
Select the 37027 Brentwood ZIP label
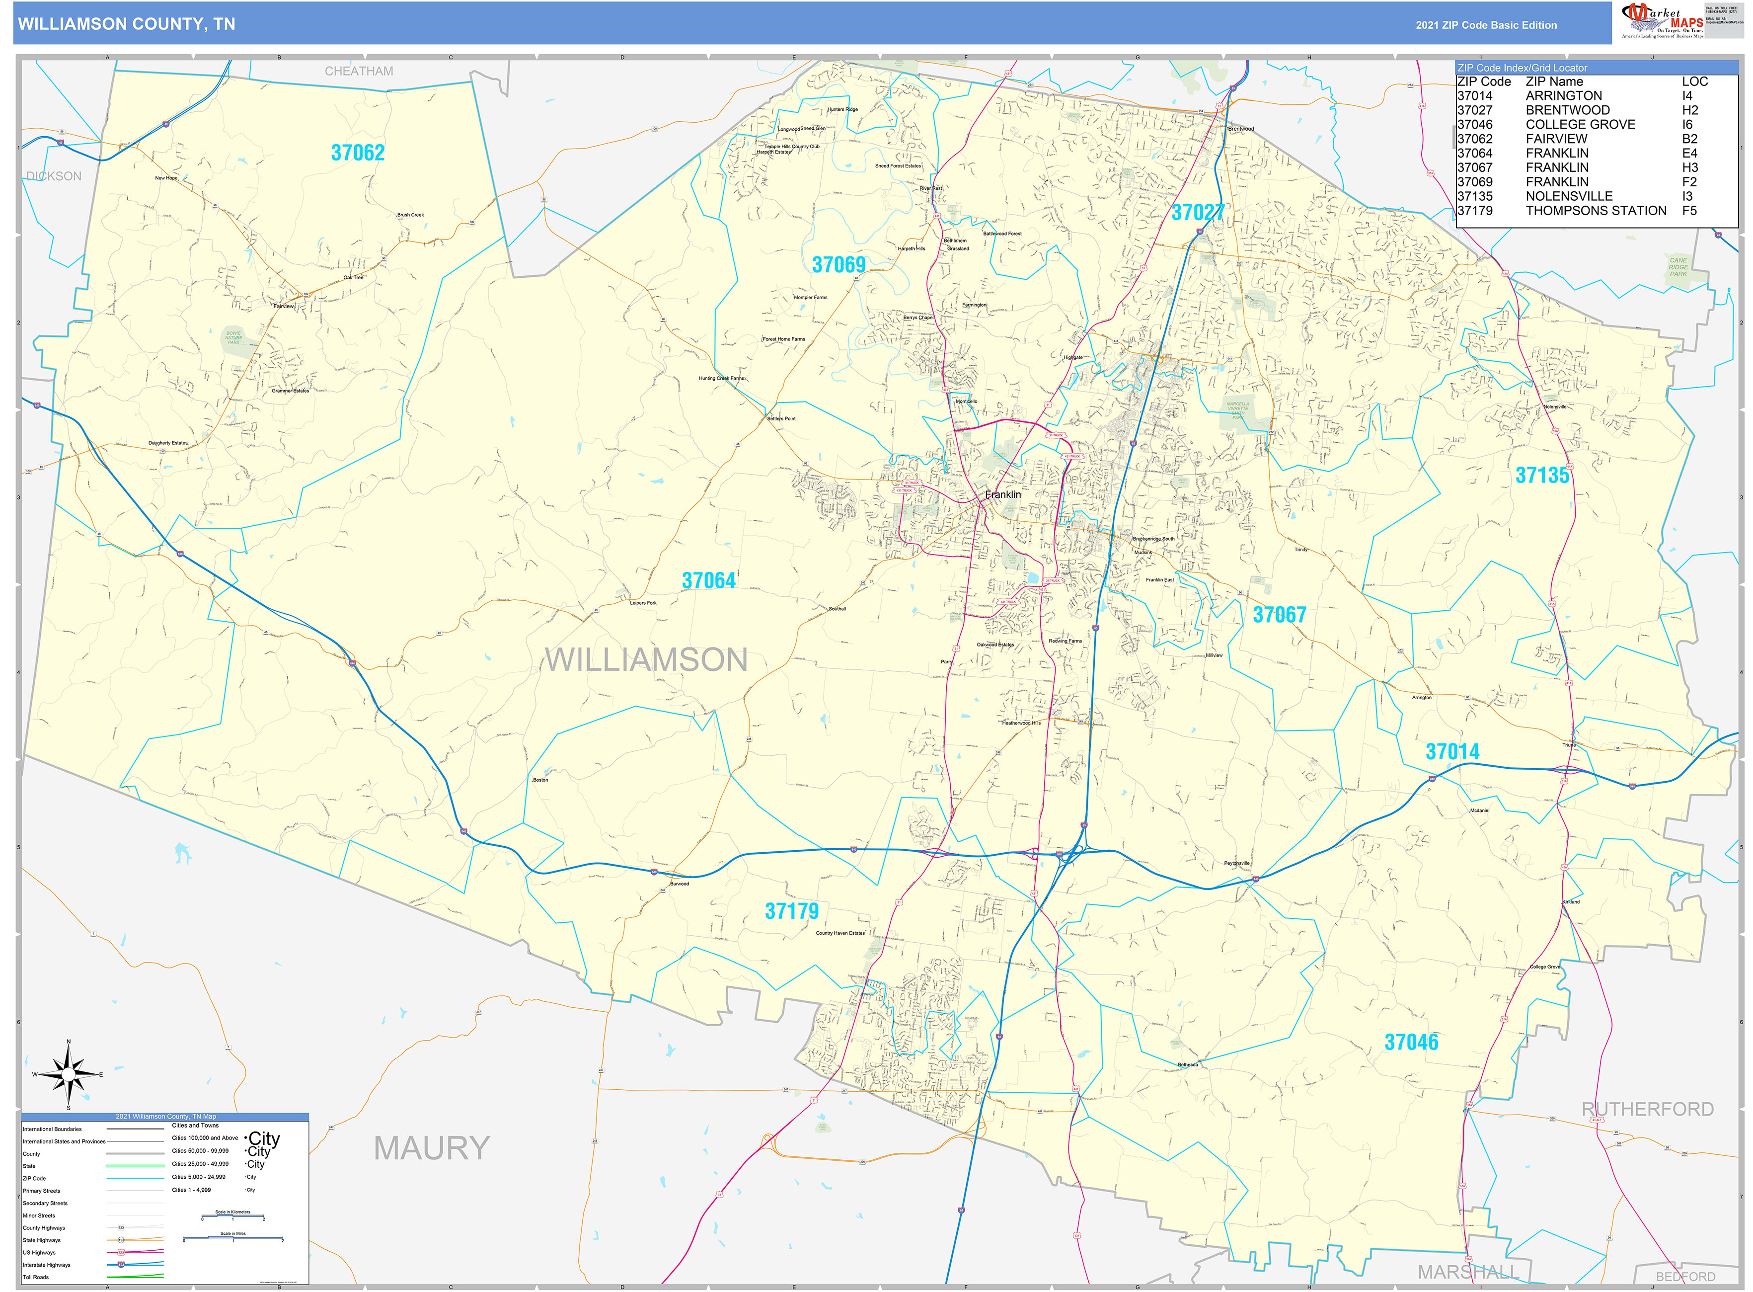1199,212
